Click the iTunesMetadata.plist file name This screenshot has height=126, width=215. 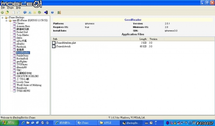[x=66, y=43]
